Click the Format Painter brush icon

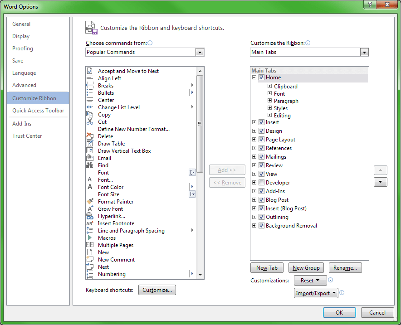tap(89, 201)
